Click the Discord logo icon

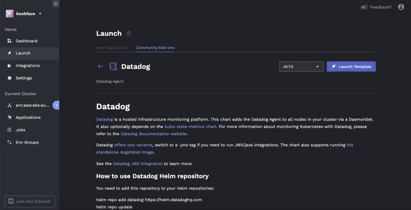(11, 201)
